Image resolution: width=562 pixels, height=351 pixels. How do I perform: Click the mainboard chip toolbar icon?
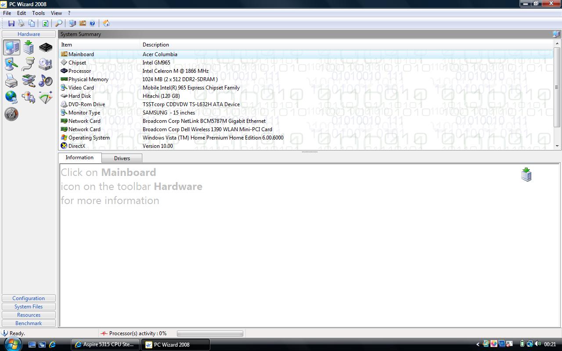point(83,23)
